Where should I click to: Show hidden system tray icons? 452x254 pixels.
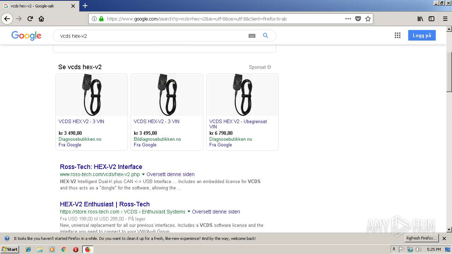tap(394, 249)
